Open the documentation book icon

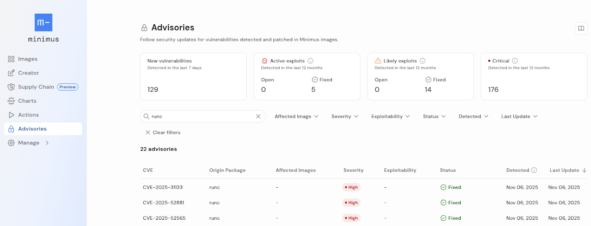coord(581,28)
